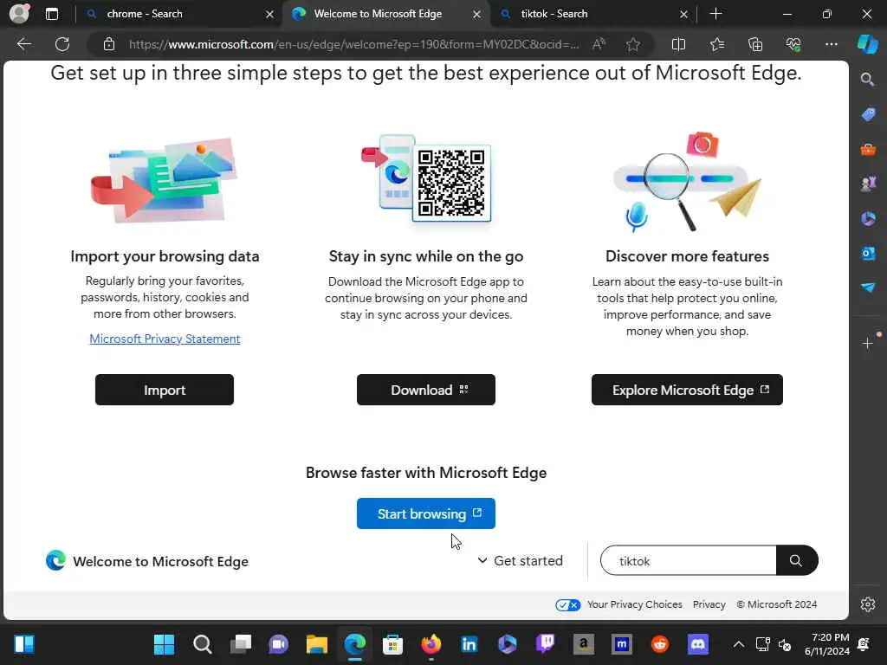Open sidebar Tools briefcase icon
The height and width of the screenshot is (665, 887).
coord(868,150)
